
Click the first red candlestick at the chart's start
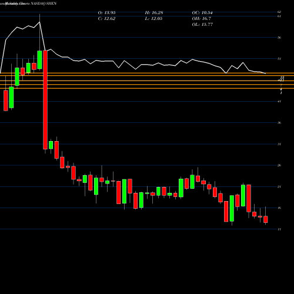[6, 101]
